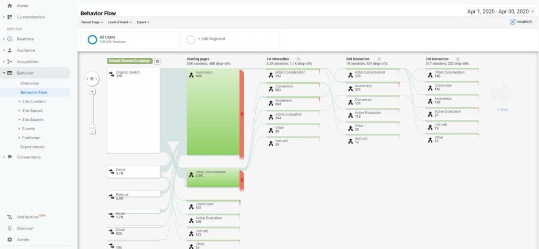The height and width of the screenshot is (249, 539).
Task: Click the Insights(3) link
Action: click(525, 22)
